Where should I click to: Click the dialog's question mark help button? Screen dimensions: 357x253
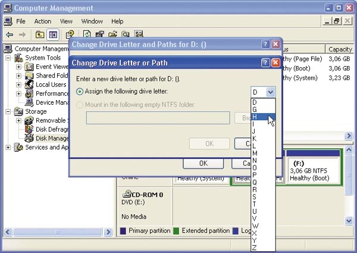coord(265,63)
